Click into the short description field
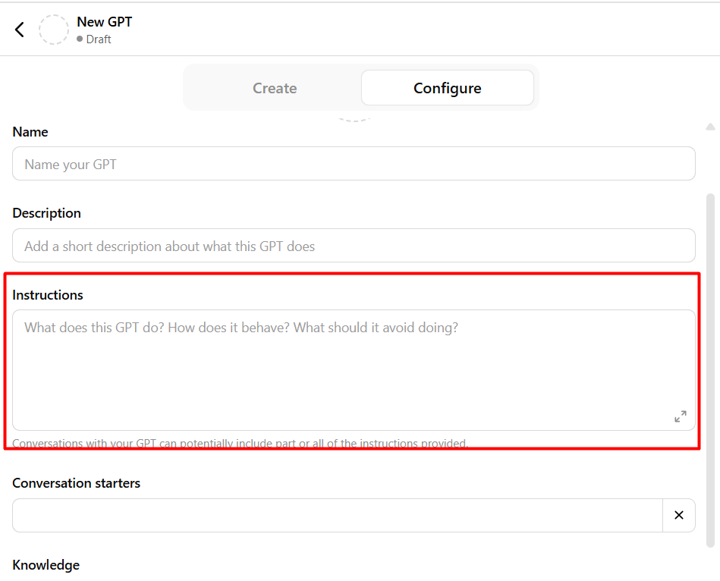 point(354,246)
